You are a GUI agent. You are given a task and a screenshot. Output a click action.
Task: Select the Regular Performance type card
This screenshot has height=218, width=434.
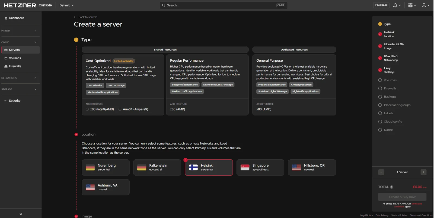(207, 85)
